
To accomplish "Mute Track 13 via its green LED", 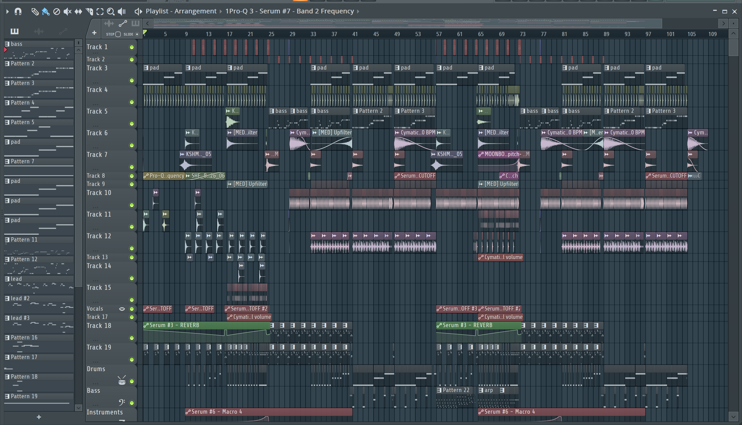I will 132,258.
